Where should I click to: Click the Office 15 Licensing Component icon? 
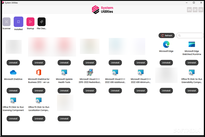coord(13,100)
